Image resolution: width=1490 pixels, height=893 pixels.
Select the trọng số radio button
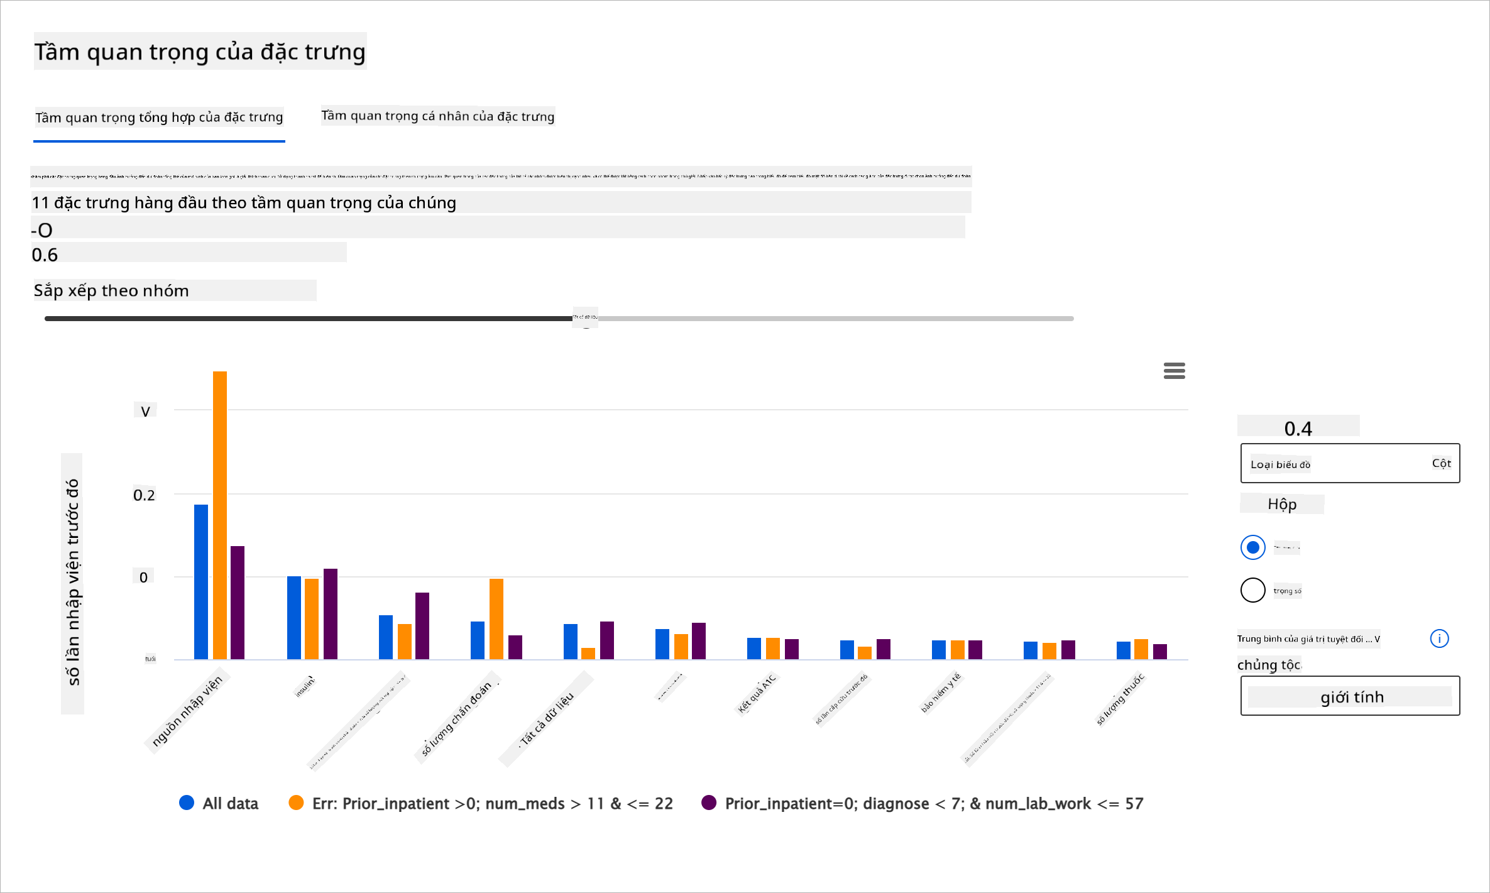(1252, 590)
